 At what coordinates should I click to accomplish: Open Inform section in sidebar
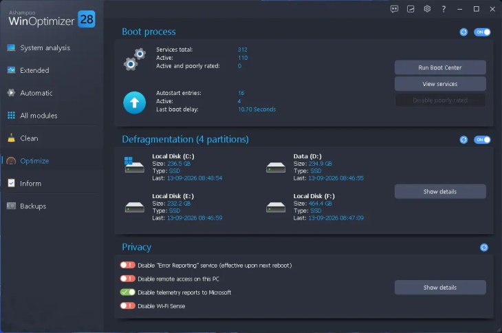pyautogui.click(x=51, y=184)
